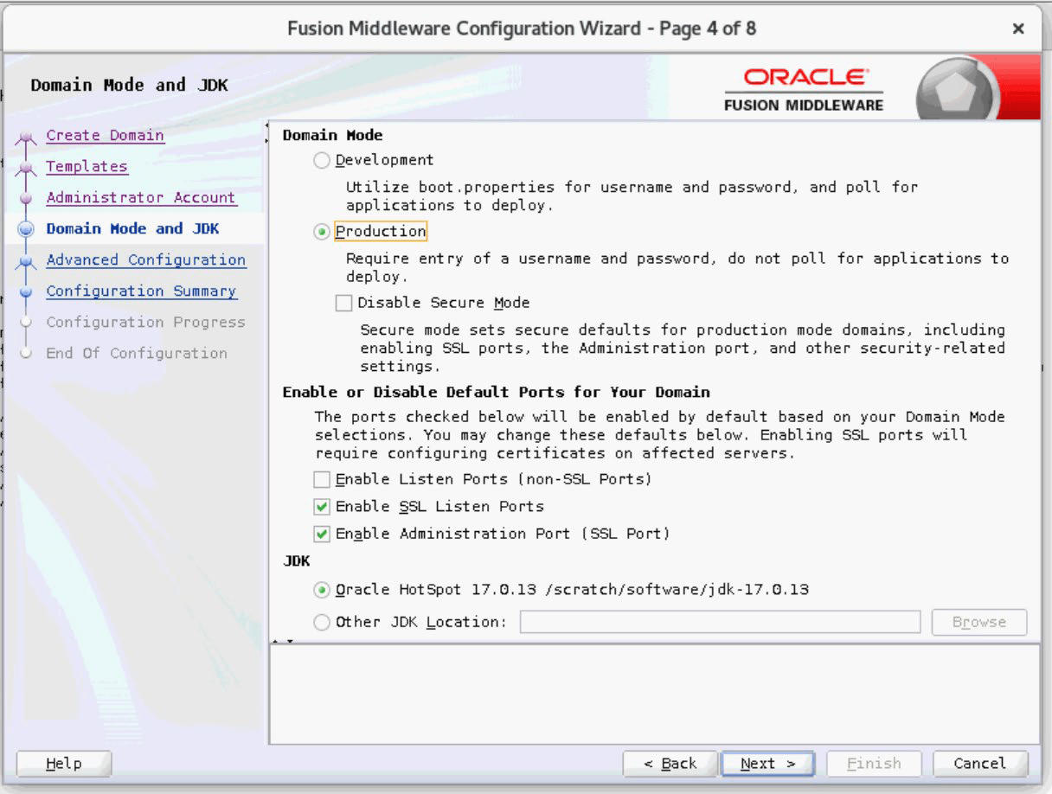
Task: Close the Configuration Wizard window
Action: (1018, 29)
